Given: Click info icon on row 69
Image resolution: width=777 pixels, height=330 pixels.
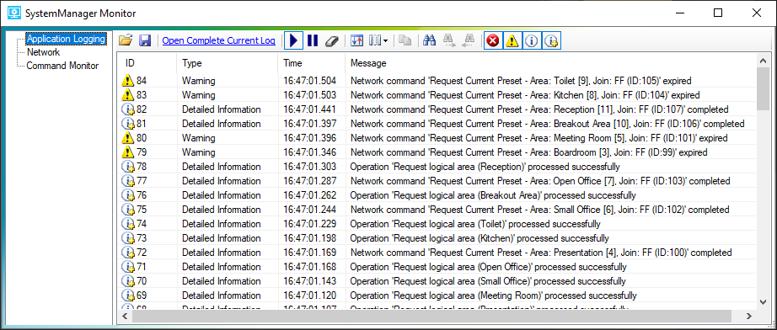Looking at the screenshot, I should coord(128,295).
